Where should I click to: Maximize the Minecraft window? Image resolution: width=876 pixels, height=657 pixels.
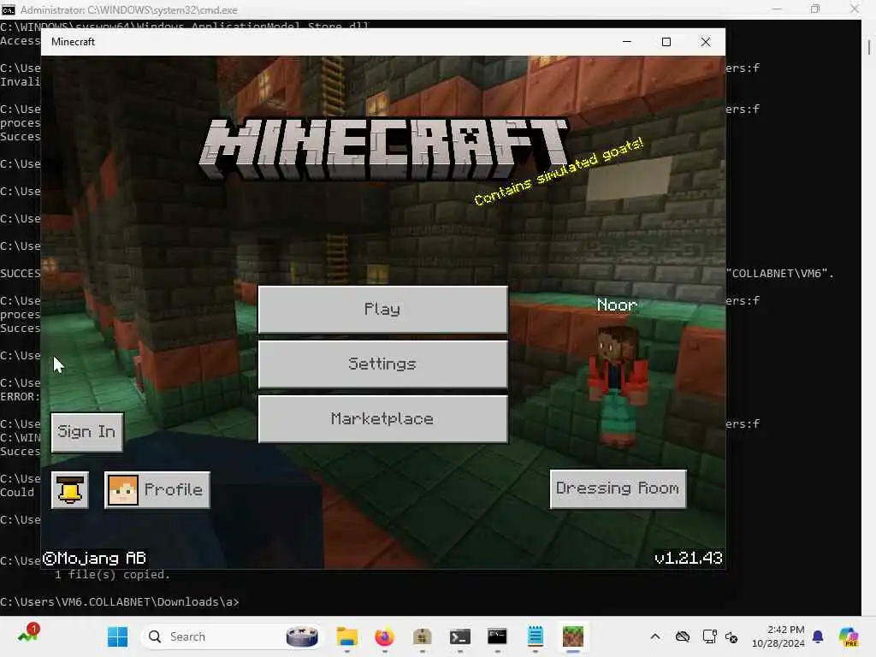point(666,42)
